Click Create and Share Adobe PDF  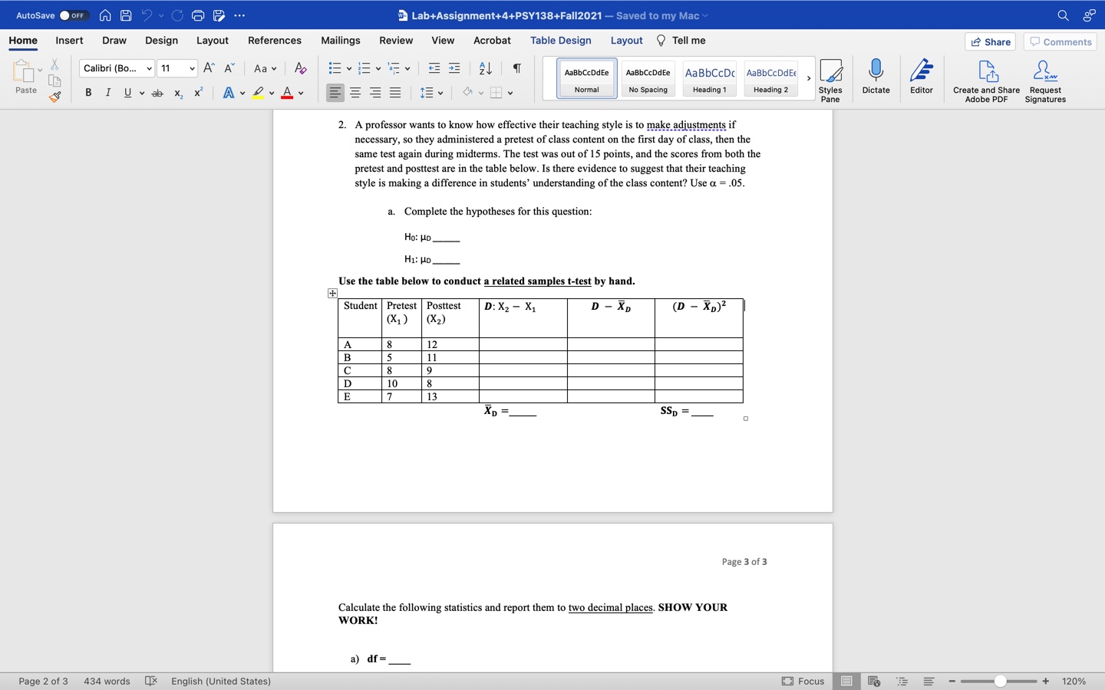tap(985, 77)
